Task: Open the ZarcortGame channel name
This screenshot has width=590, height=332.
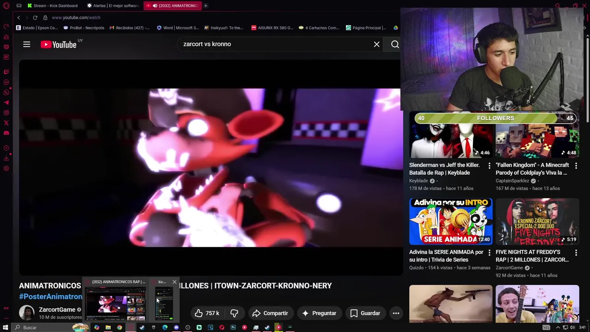Action: tap(57, 309)
